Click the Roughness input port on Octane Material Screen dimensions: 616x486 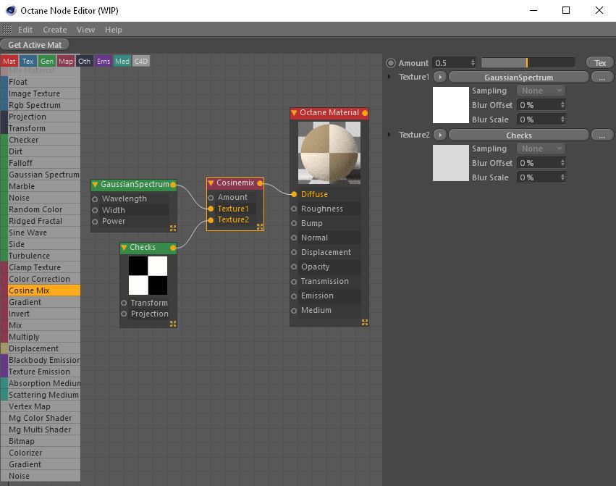pos(294,209)
